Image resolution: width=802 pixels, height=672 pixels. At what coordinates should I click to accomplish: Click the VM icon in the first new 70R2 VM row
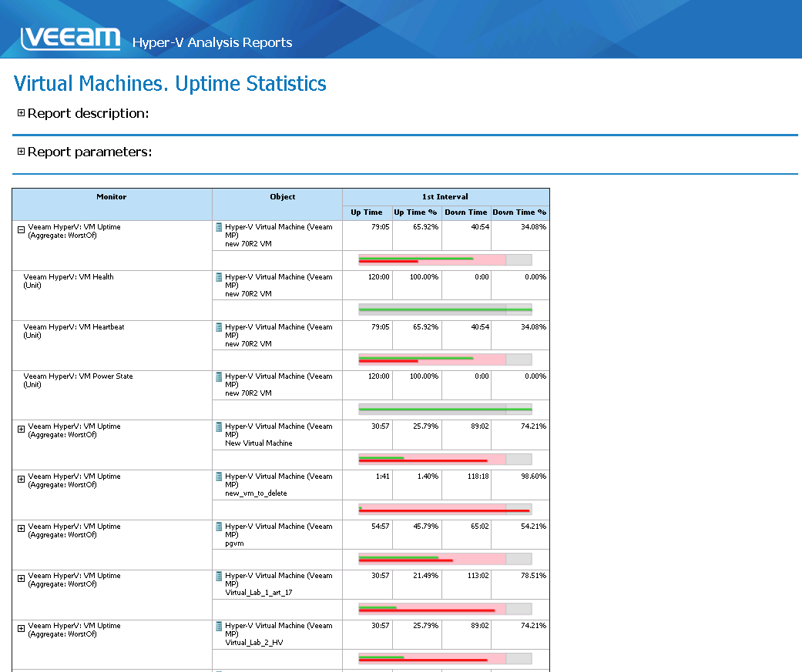coord(219,227)
